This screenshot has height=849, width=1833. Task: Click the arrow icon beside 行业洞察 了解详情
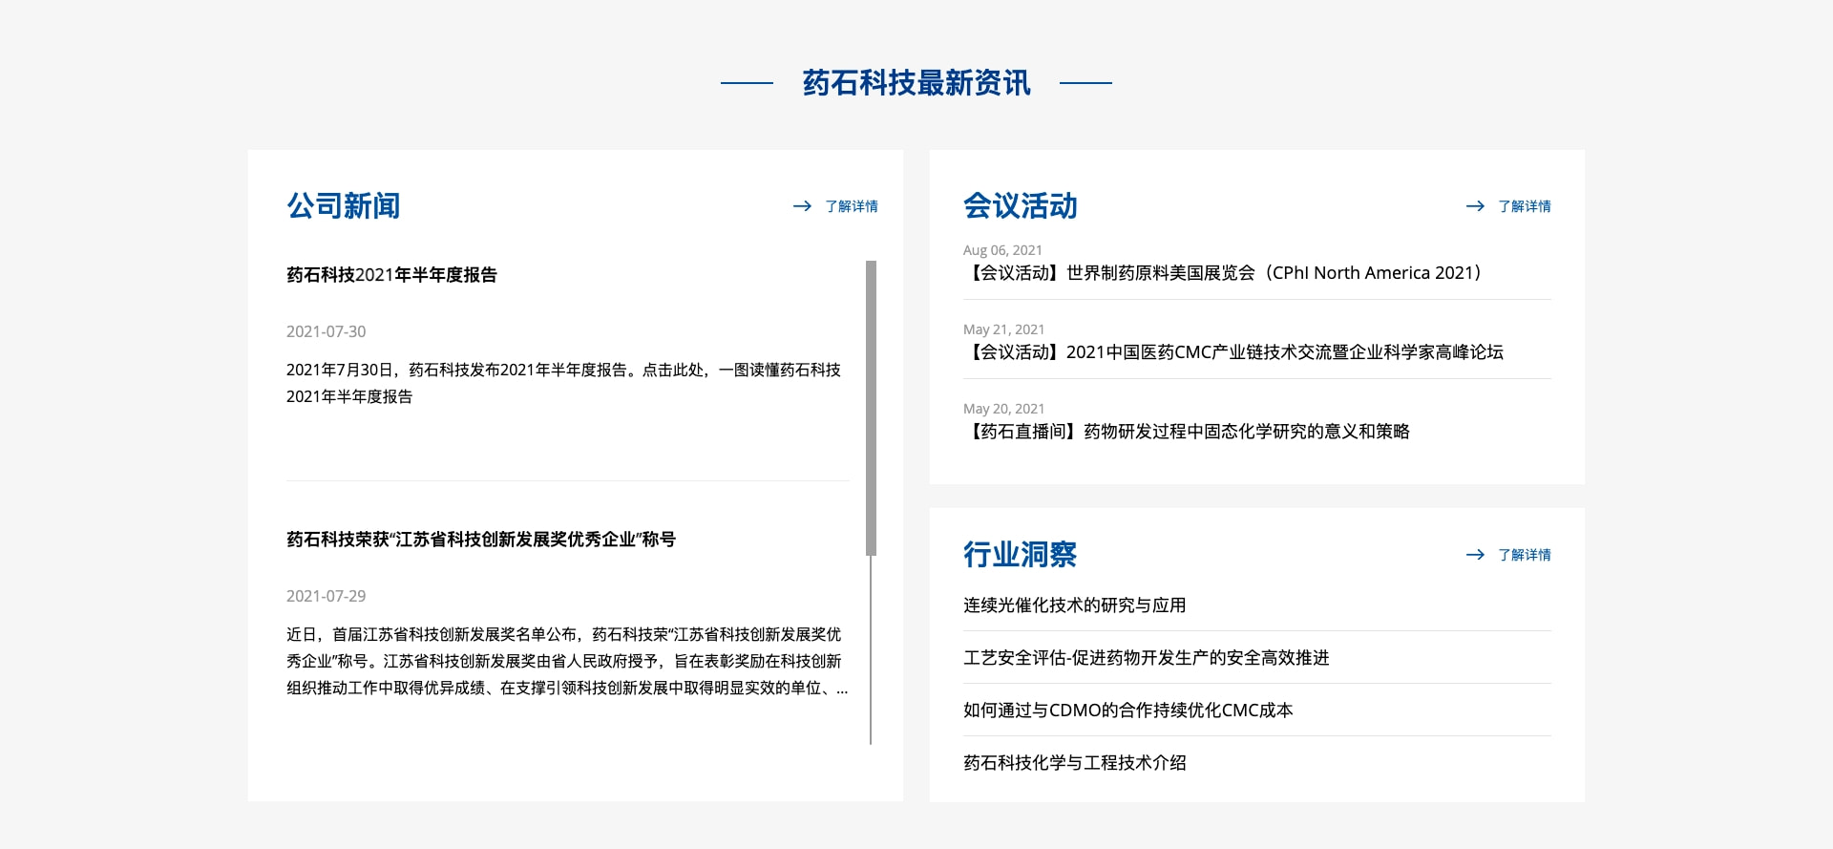[1475, 555]
